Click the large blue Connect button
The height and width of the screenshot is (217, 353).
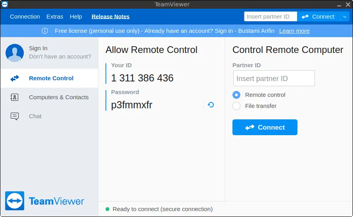[x=265, y=127]
